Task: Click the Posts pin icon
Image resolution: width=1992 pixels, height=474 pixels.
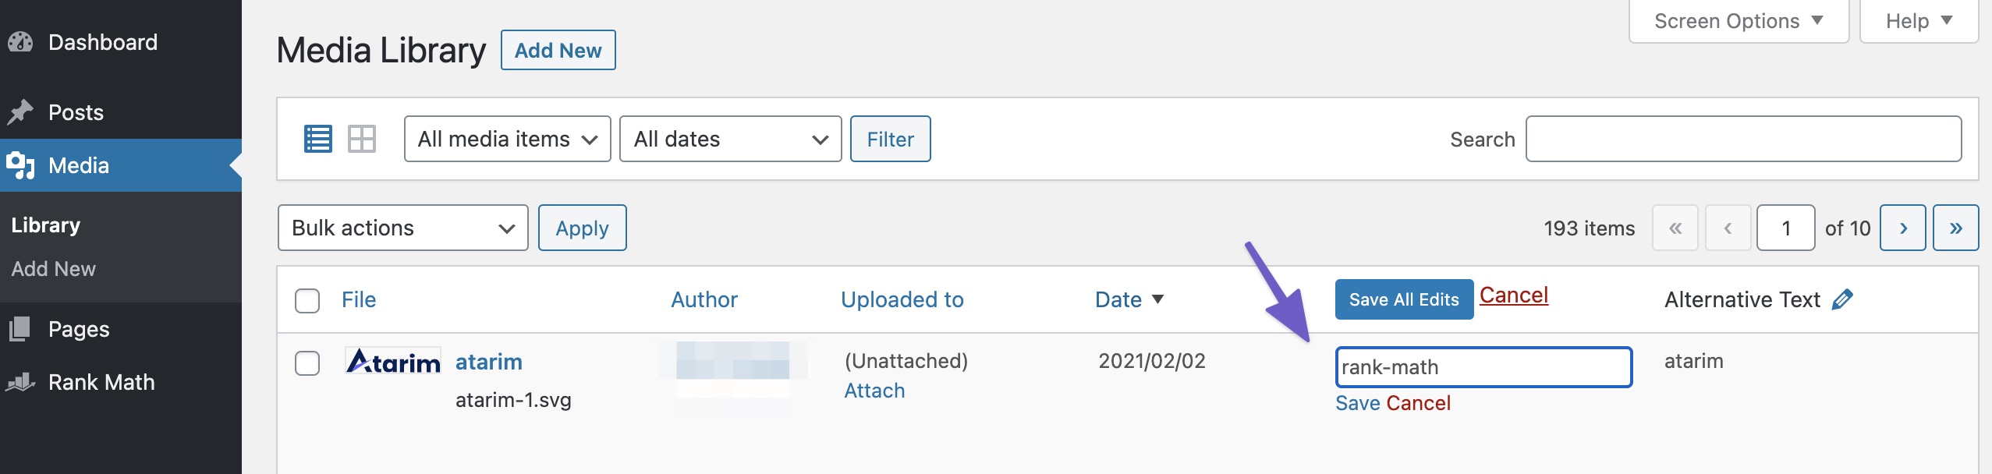Action: pyautogui.click(x=21, y=112)
